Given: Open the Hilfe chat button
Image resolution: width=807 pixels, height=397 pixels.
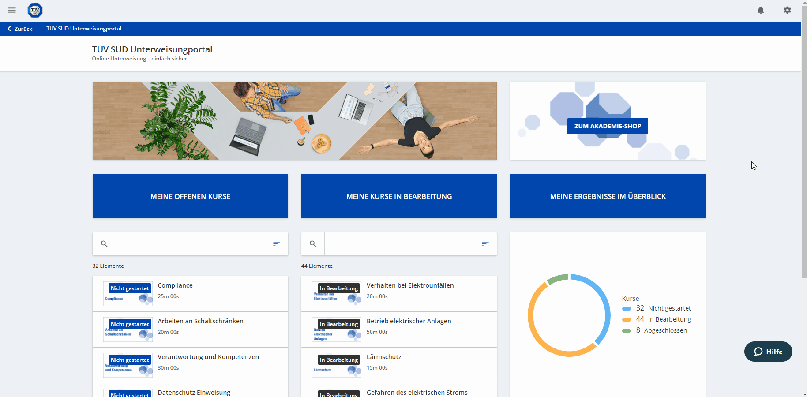Looking at the screenshot, I should pos(768,352).
